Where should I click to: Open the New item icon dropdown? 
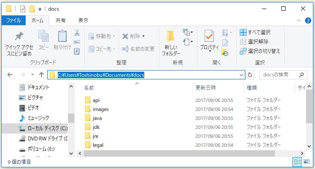[x=188, y=32]
